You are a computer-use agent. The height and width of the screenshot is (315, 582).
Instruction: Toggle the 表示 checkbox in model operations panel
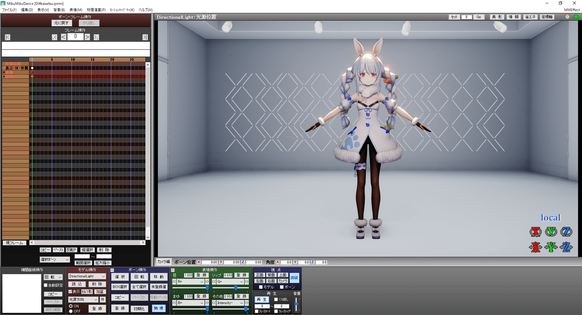(x=70, y=291)
